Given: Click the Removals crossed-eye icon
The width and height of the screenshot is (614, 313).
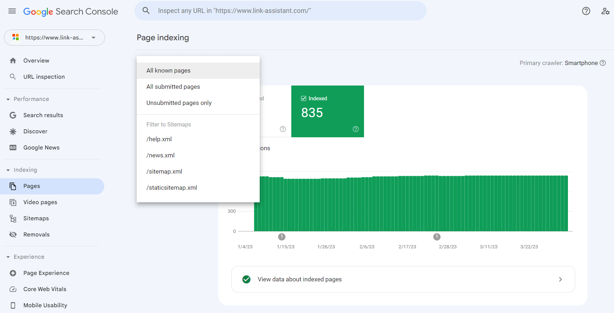Looking at the screenshot, I should point(13,235).
